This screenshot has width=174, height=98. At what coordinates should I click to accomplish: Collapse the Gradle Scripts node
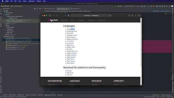click(x=3, y=36)
